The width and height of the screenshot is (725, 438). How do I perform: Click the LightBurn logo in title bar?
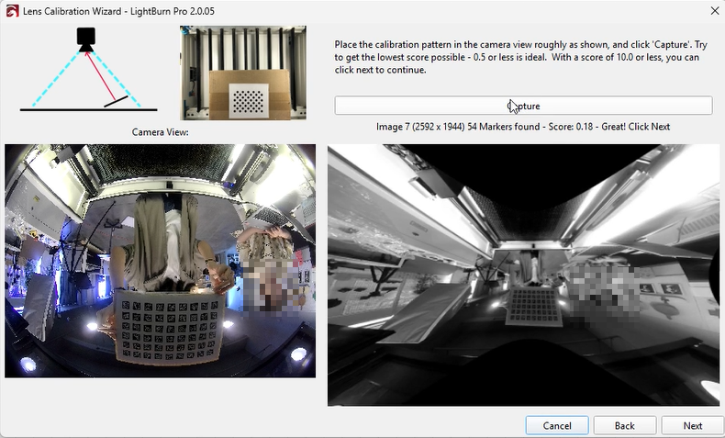point(12,10)
